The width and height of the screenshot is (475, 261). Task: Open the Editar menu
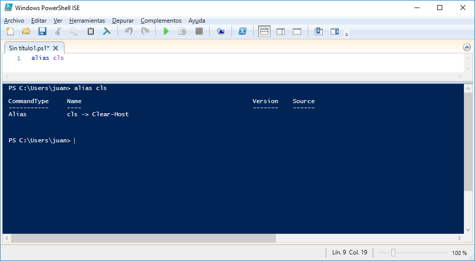[x=39, y=21]
